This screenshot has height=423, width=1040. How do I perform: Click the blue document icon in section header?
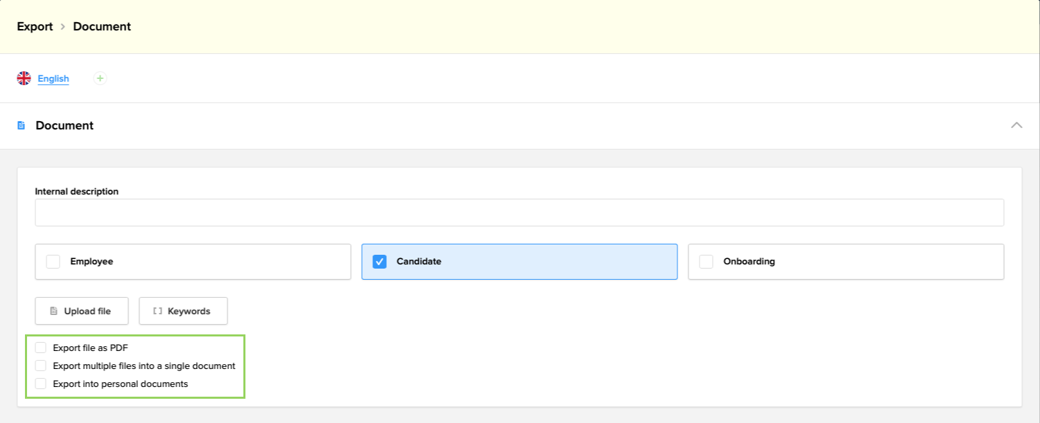pyautogui.click(x=21, y=126)
